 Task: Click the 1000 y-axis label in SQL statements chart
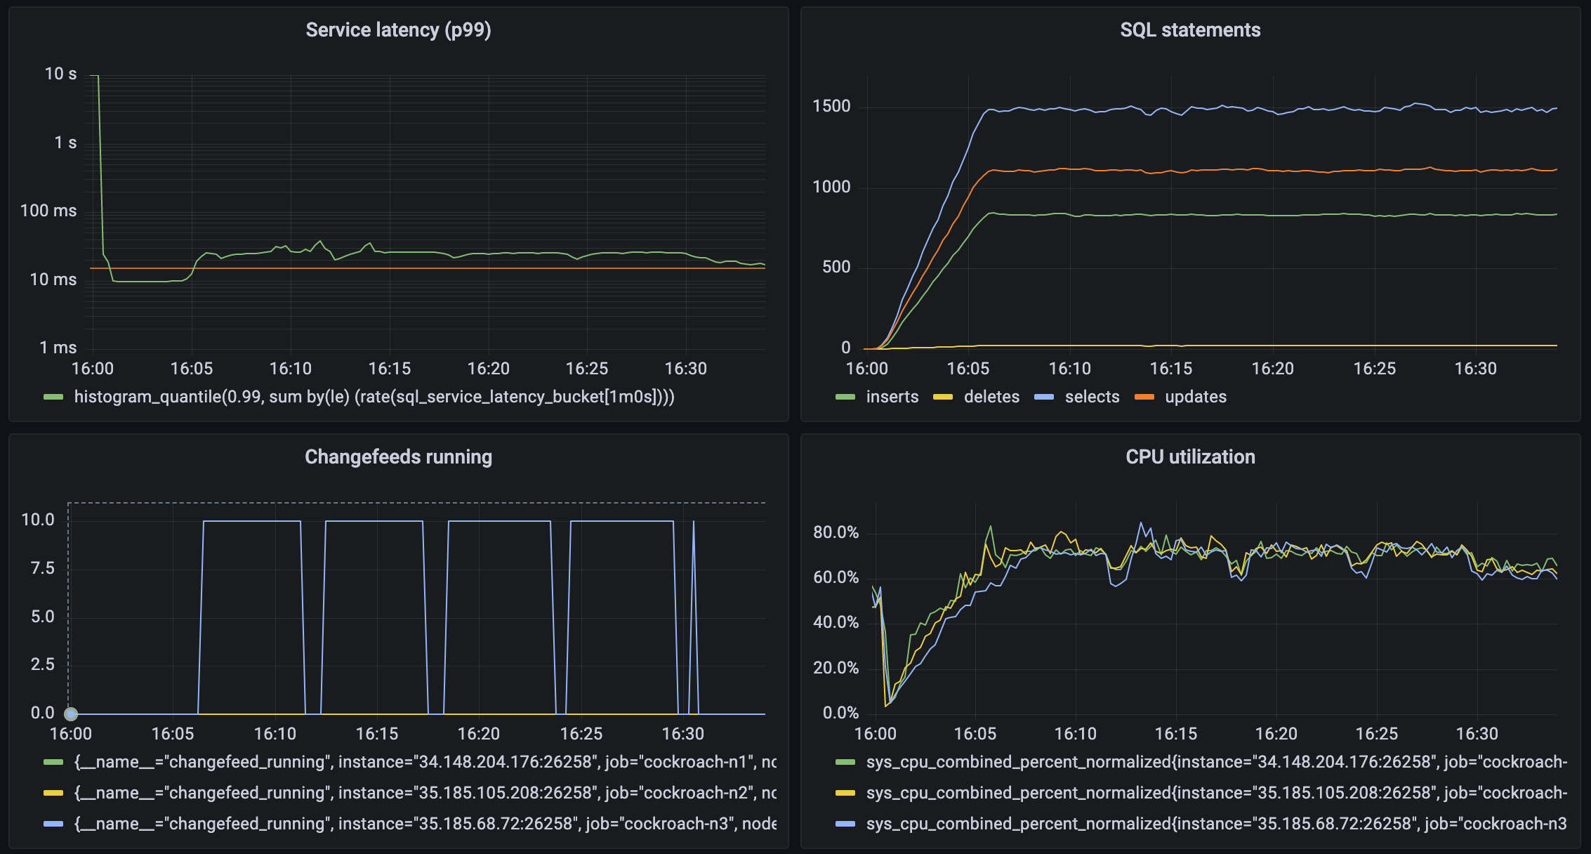(831, 187)
